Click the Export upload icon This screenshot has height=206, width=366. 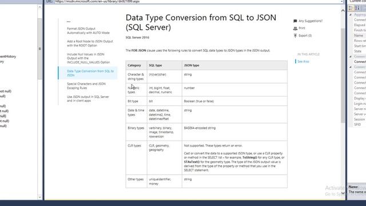pyautogui.click(x=295, y=35)
